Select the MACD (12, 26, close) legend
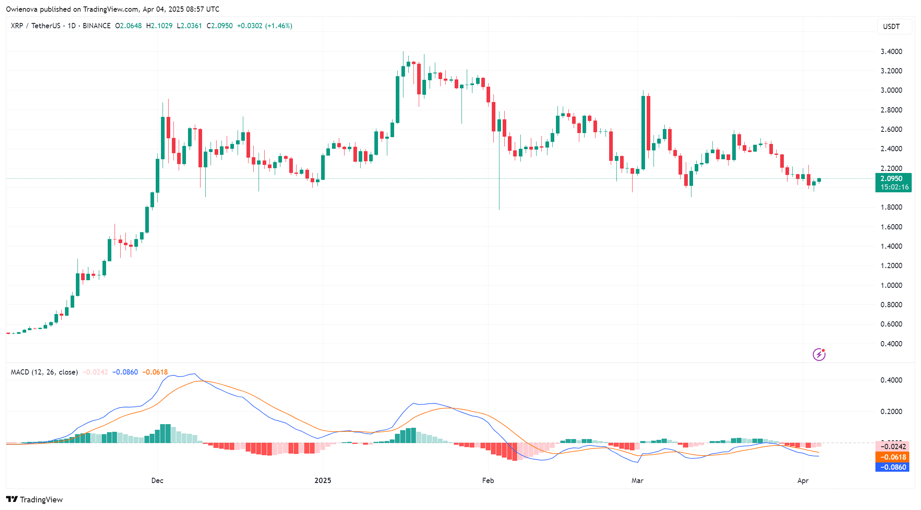The height and width of the screenshot is (510, 921). [x=44, y=372]
